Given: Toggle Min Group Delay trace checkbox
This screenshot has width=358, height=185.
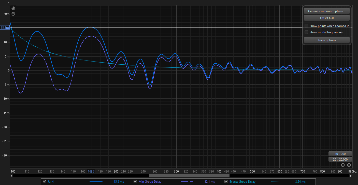Looking at the screenshot, I should [x=135, y=182].
